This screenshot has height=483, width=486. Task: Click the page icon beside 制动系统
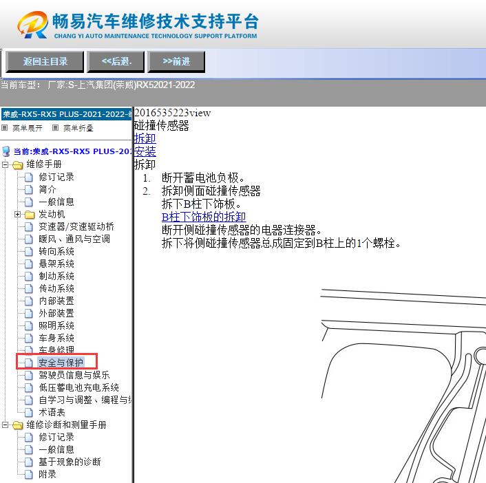click(x=28, y=277)
